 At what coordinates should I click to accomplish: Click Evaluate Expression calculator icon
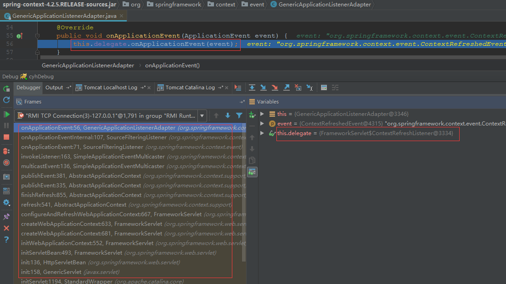324,87
